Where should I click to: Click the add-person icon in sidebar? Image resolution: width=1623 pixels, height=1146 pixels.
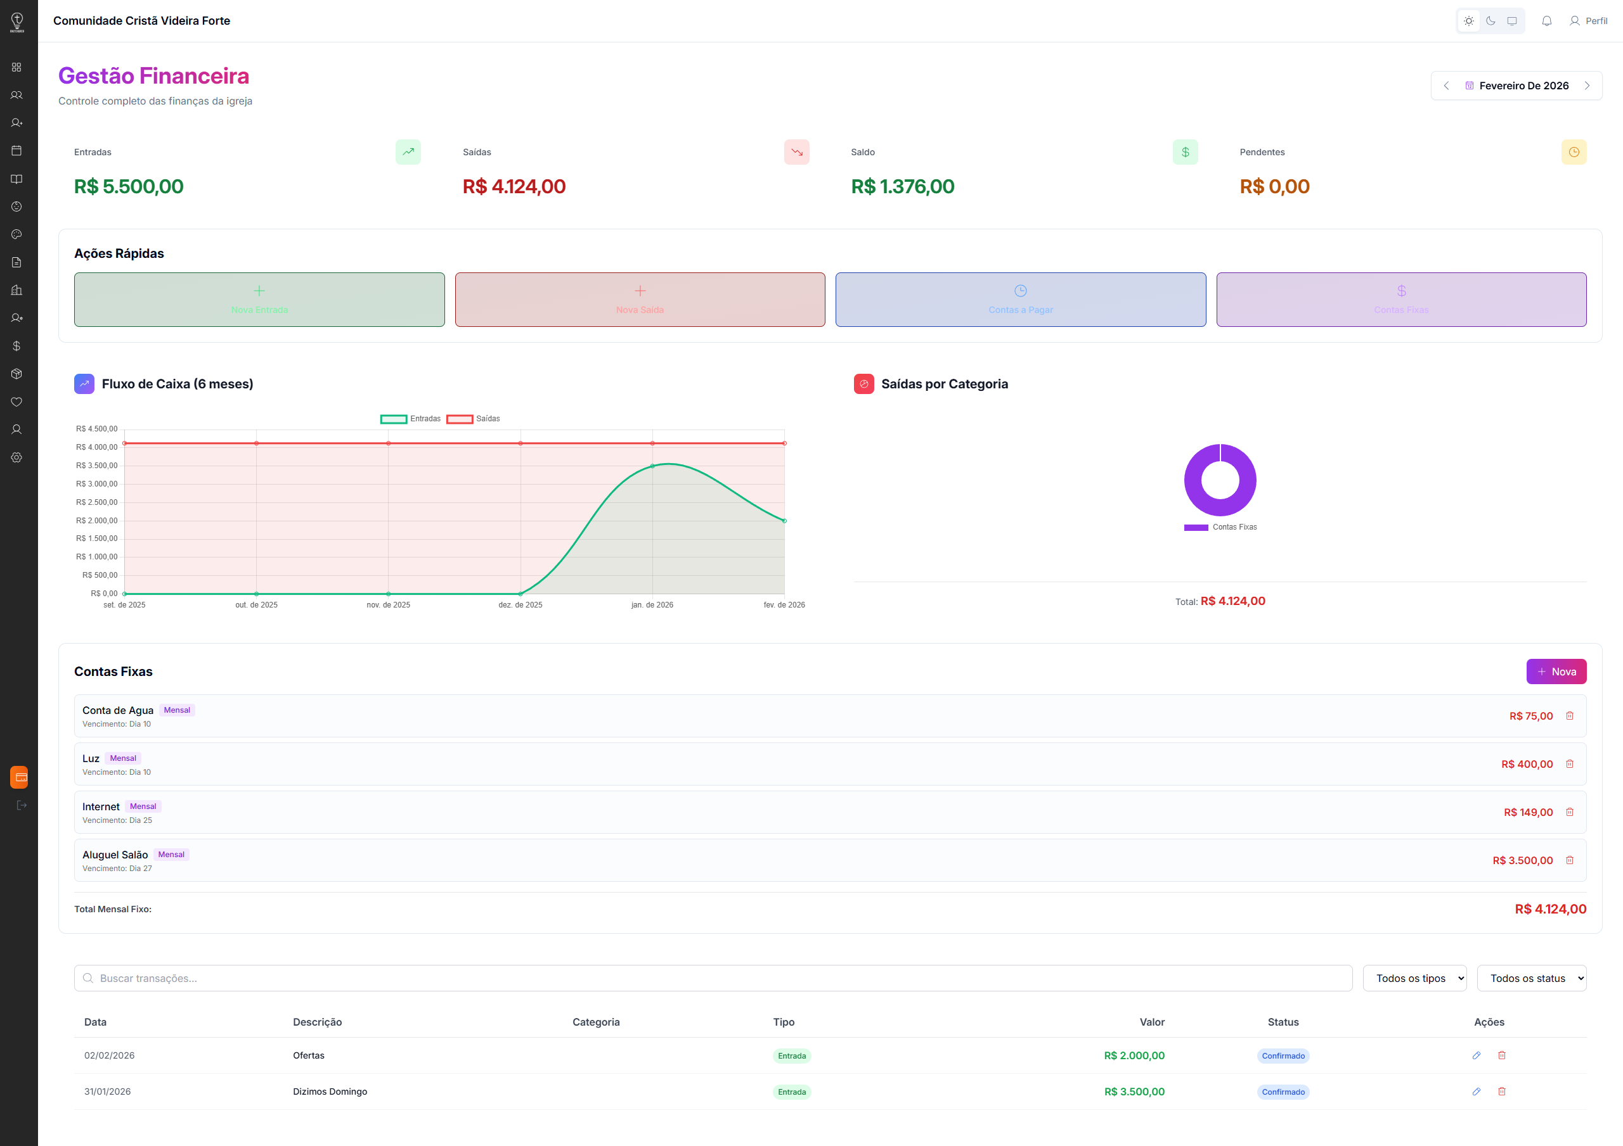[17, 123]
